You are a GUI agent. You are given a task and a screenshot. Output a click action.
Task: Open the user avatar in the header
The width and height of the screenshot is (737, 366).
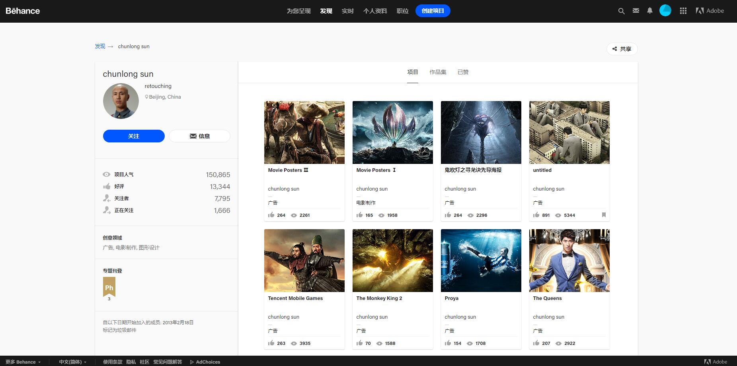(665, 11)
